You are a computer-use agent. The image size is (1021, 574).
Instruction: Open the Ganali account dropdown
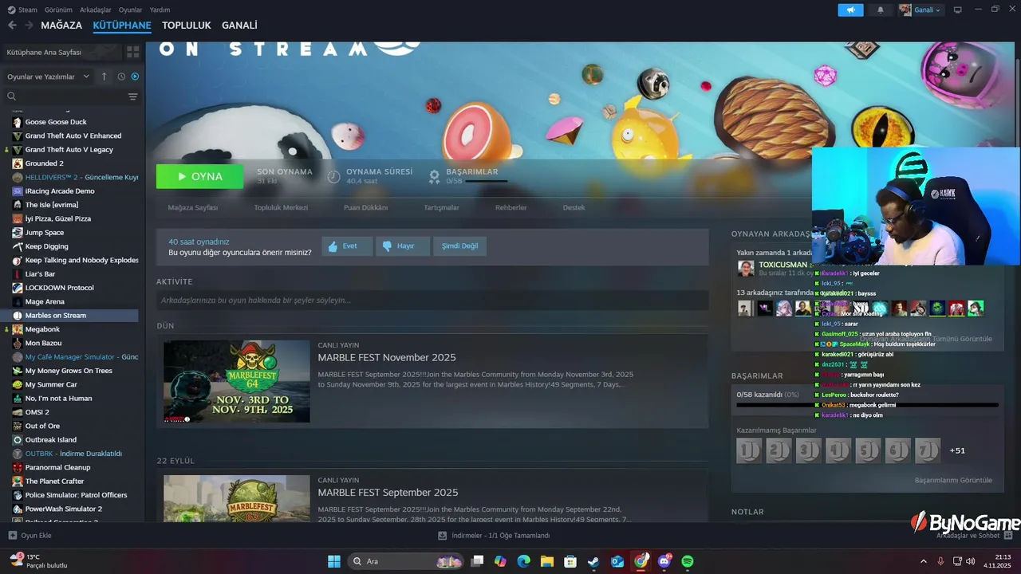[920, 10]
